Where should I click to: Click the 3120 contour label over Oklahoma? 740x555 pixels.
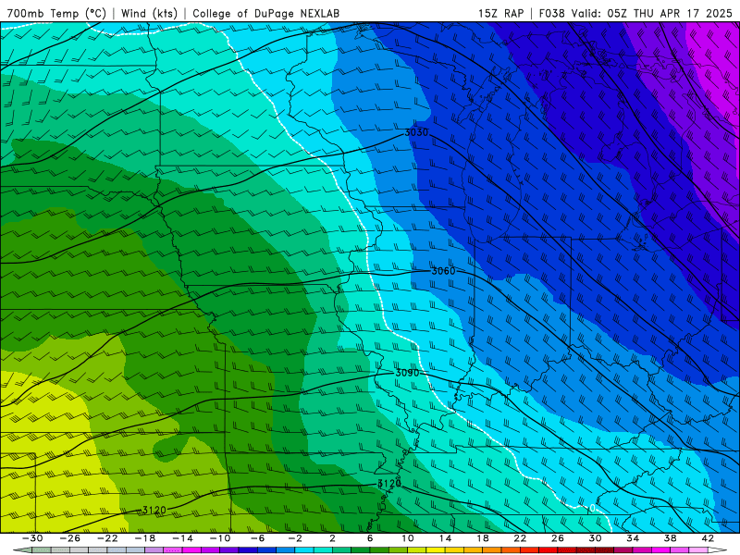[x=154, y=511]
